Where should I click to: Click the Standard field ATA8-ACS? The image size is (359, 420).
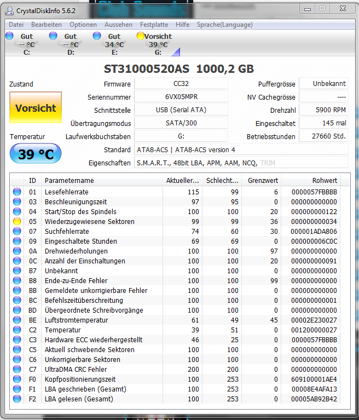(241, 149)
